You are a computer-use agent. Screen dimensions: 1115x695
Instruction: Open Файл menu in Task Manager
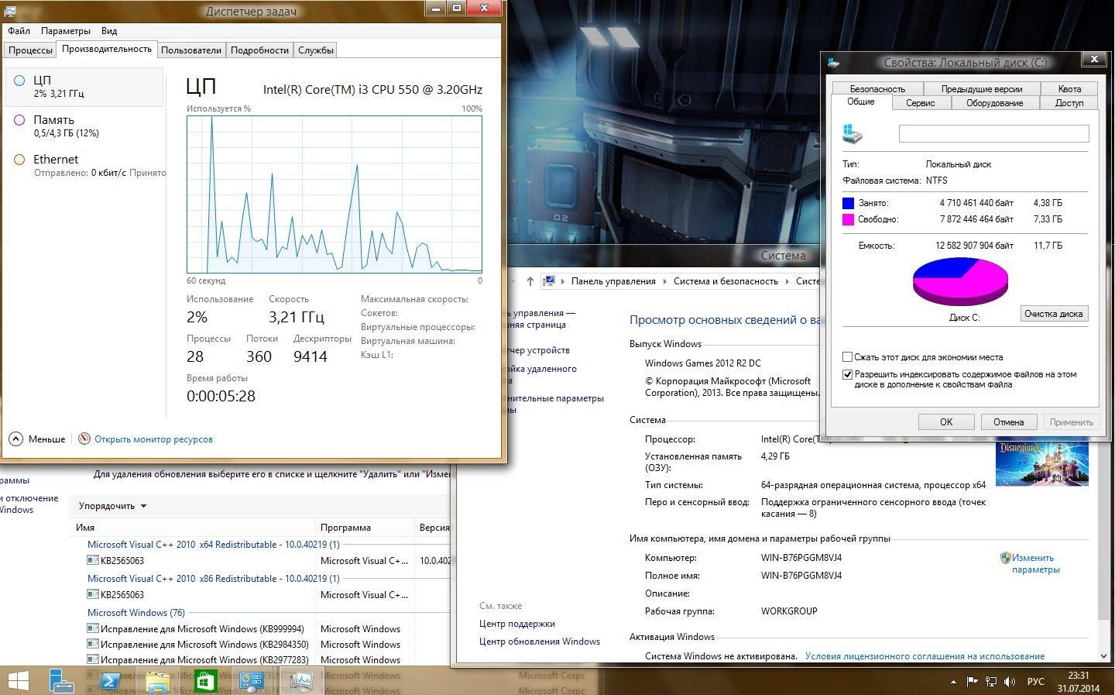click(x=19, y=31)
